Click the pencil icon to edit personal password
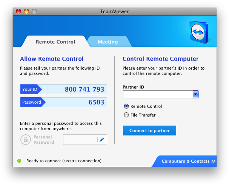229x185 pixels. [x=101, y=140]
